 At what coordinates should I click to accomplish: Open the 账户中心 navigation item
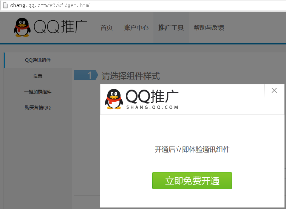pos(136,27)
